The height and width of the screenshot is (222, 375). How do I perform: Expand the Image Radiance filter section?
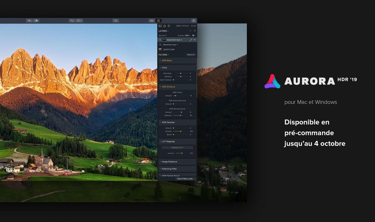(169, 162)
